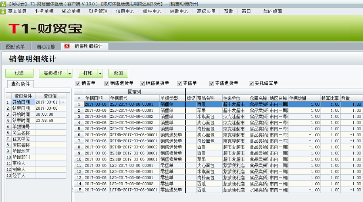Click 水果类 warehouse cell in row 15
Image resolution: width=363 pixels, height=202 pixels.
(259, 190)
